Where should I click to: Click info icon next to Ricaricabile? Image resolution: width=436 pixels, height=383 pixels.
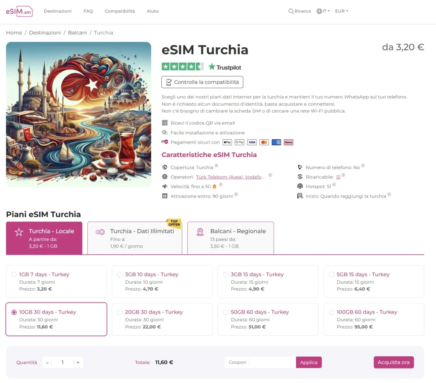[344, 175]
